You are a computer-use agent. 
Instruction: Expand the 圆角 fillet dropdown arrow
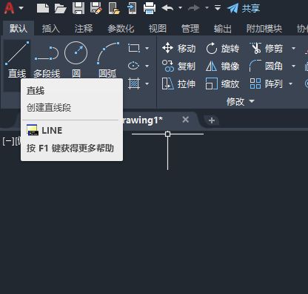[x=293, y=66]
